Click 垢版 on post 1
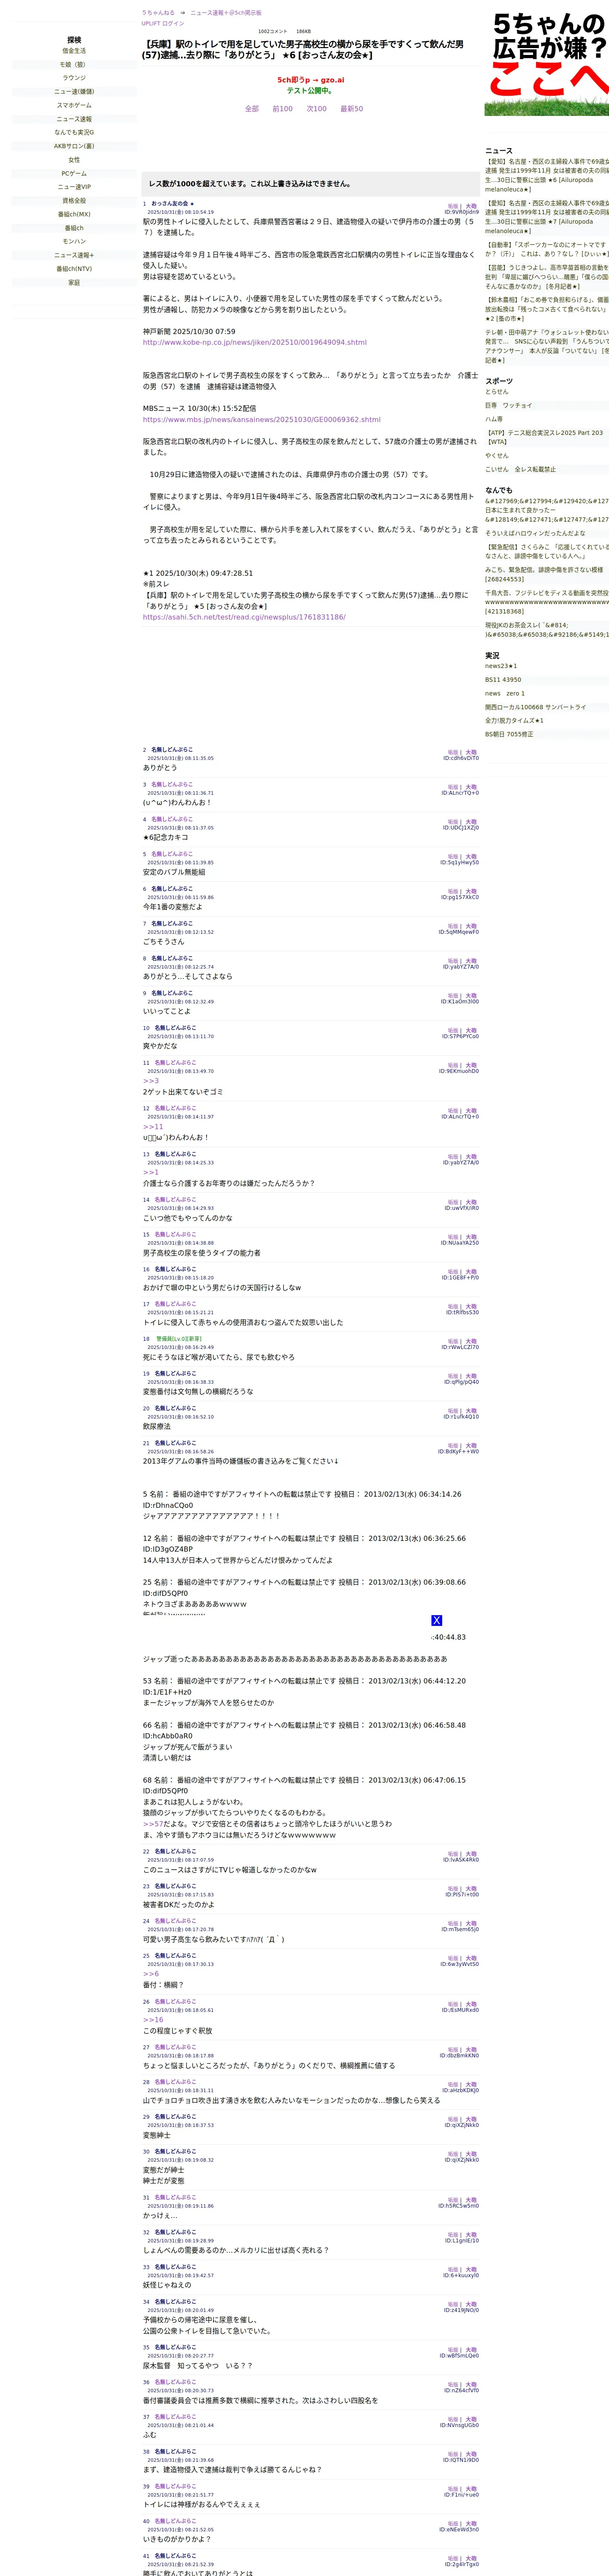This screenshot has width=609, height=2576. [x=453, y=207]
